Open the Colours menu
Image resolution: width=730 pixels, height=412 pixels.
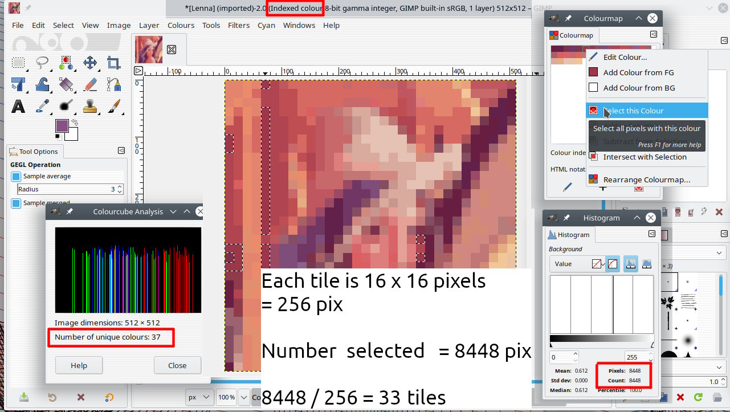[x=181, y=25]
